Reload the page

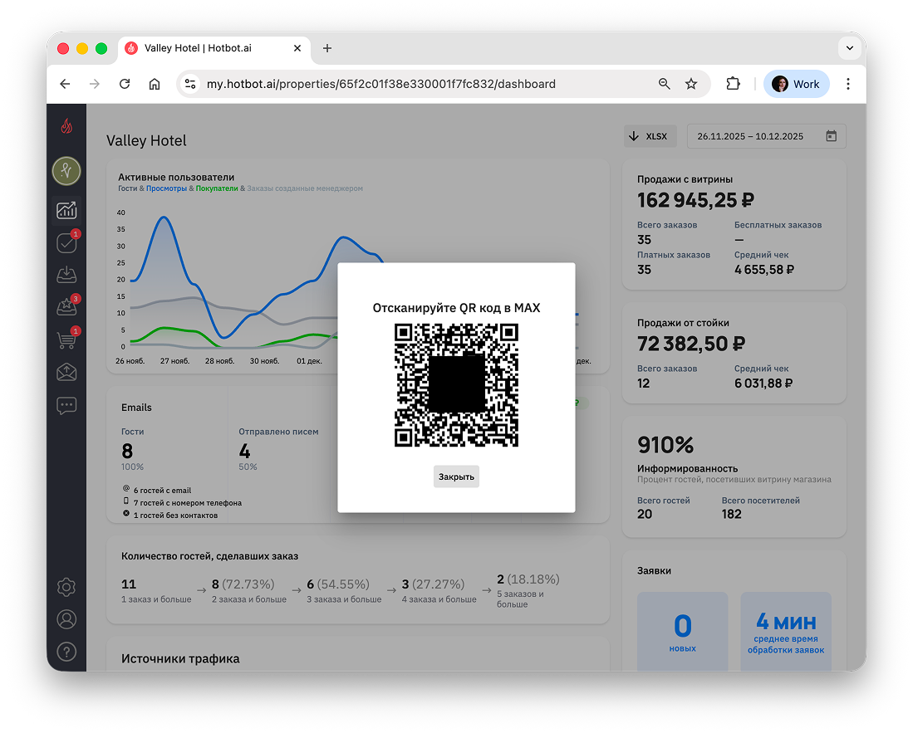click(x=125, y=84)
